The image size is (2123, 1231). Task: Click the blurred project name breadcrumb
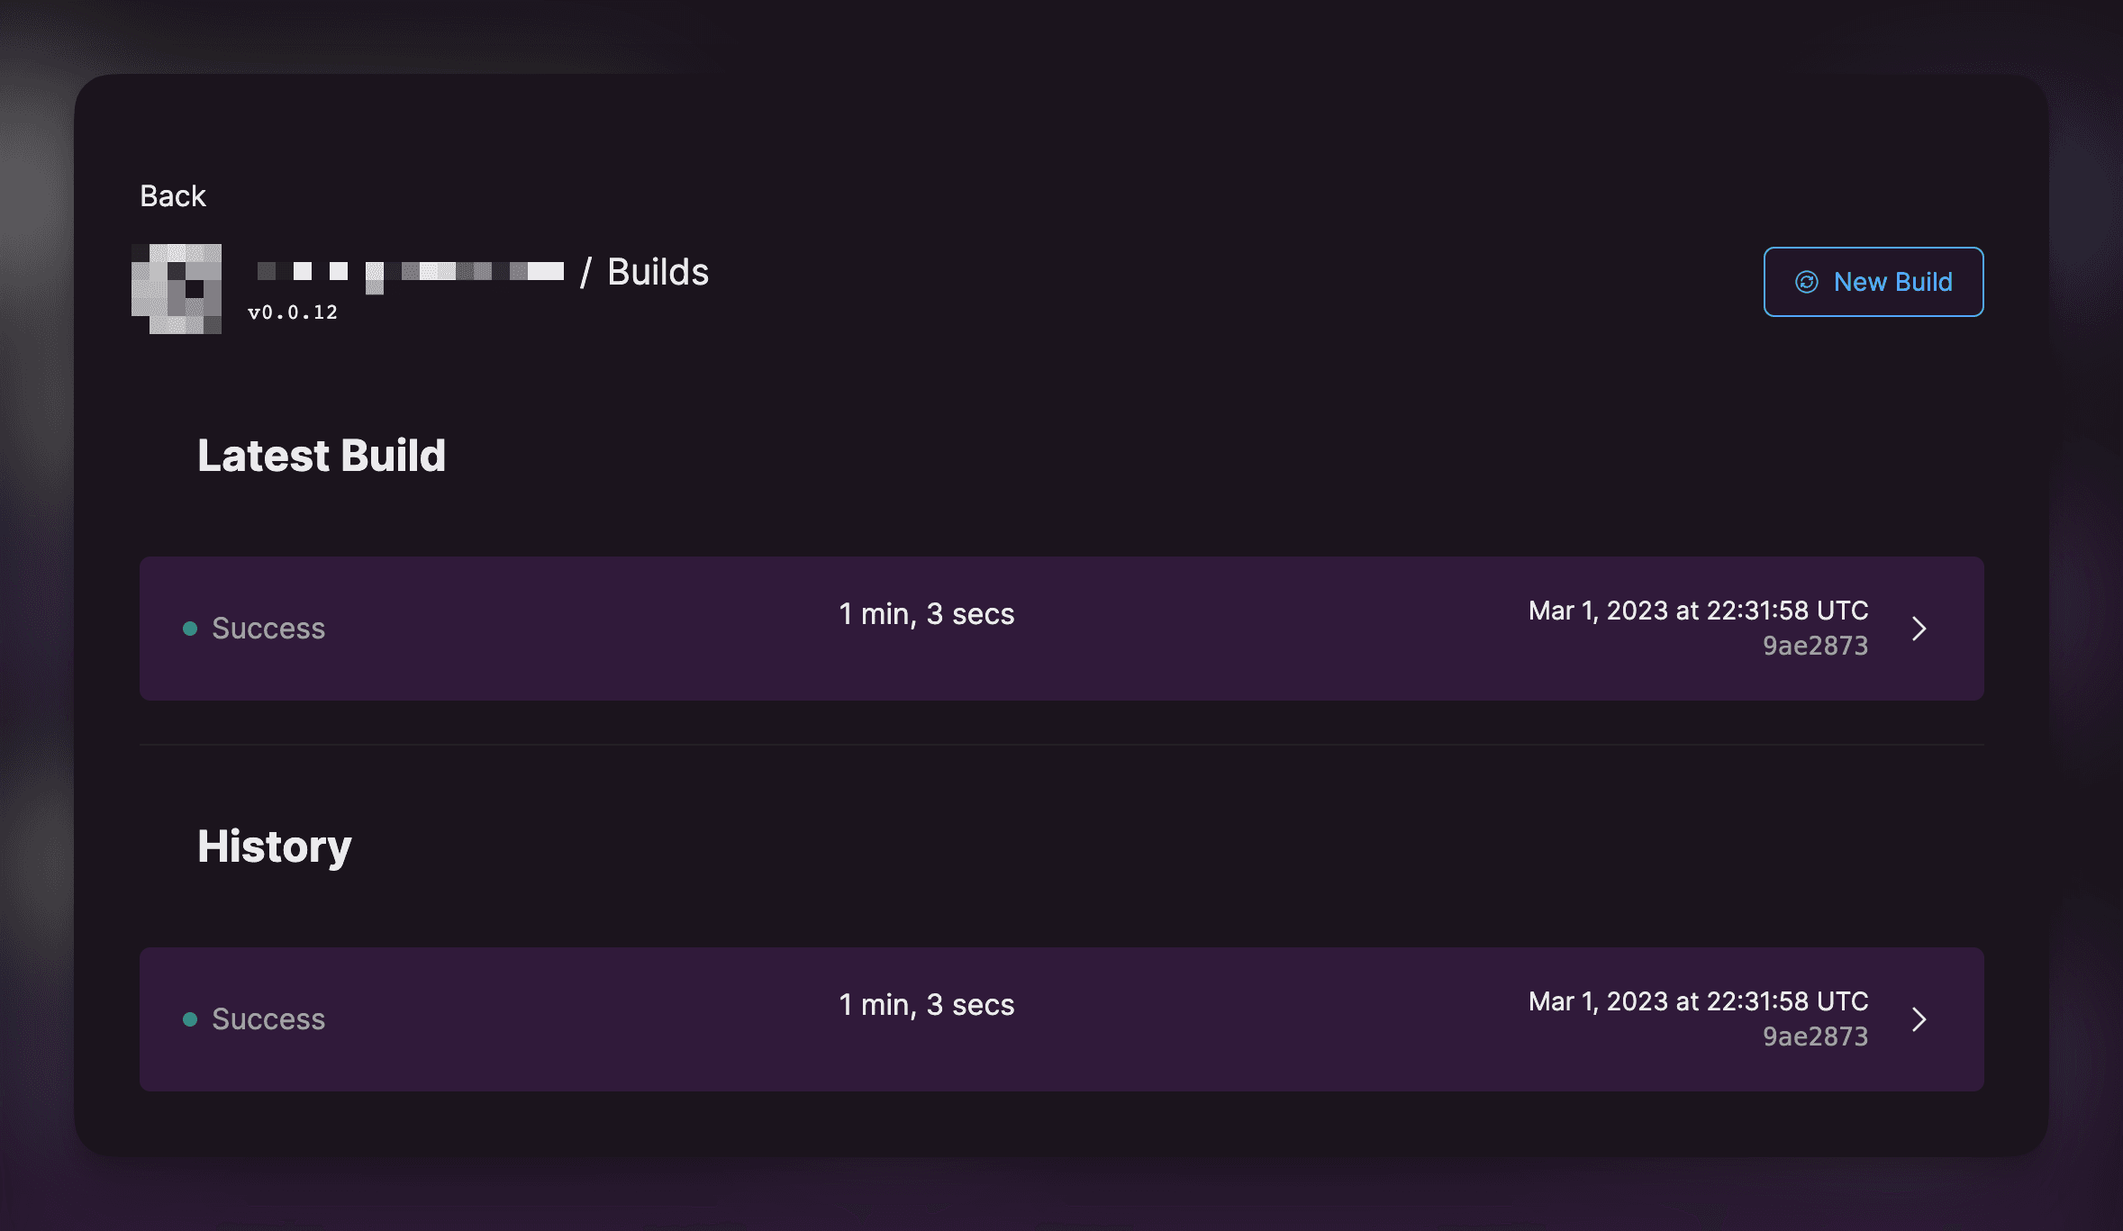point(410,272)
